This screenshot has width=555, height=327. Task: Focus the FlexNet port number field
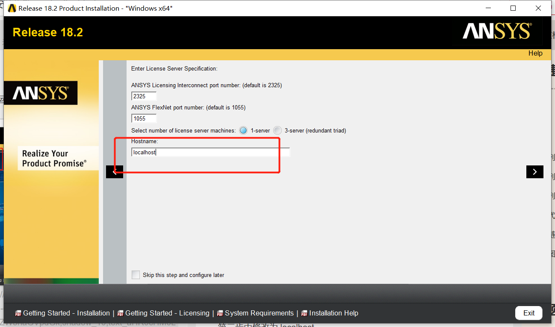(144, 118)
